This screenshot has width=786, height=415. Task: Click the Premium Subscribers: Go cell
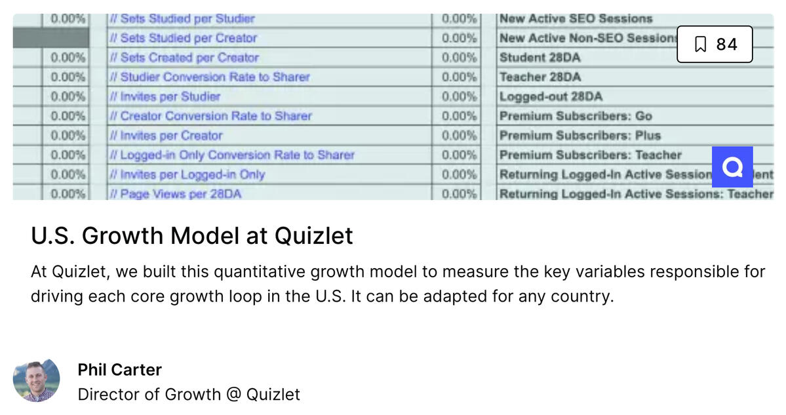coord(635,116)
